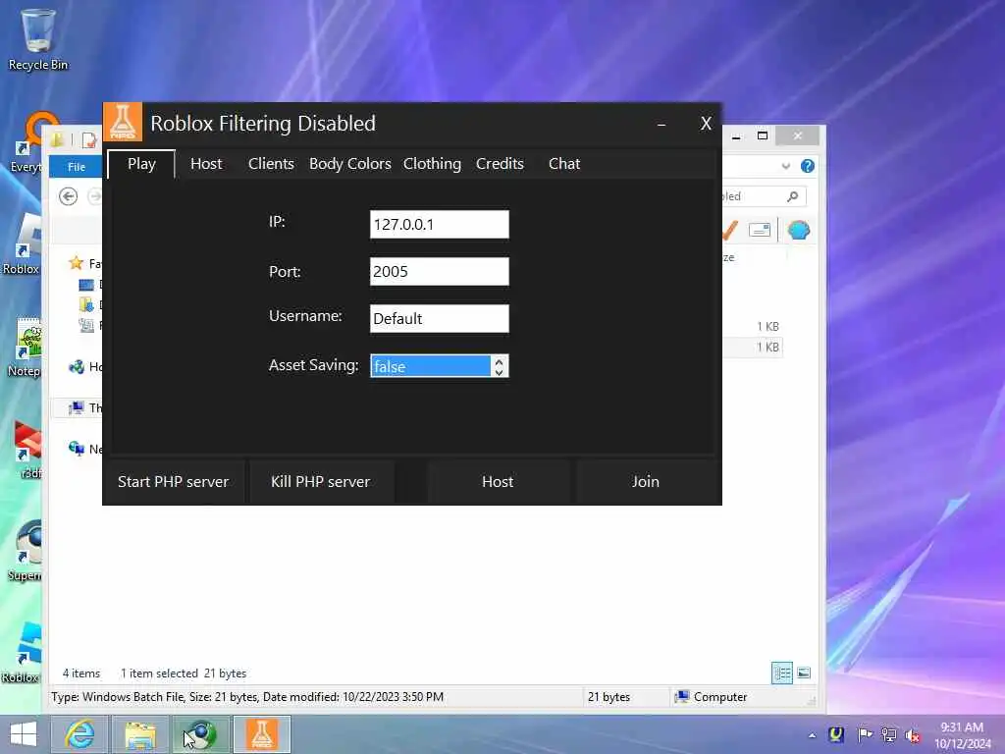
Task: Open File menu in Explorer window
Action: coord(77,167)
